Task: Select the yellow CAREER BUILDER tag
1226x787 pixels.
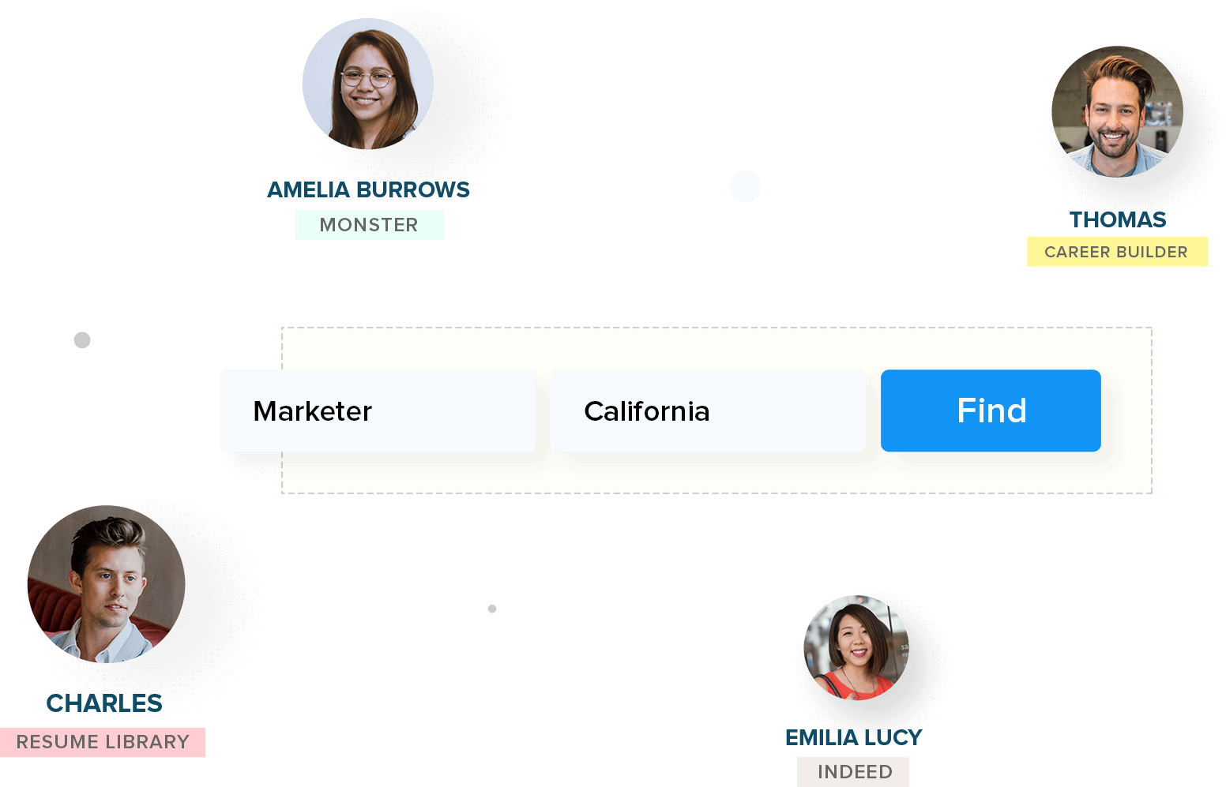Action: tap(1117, 252)
